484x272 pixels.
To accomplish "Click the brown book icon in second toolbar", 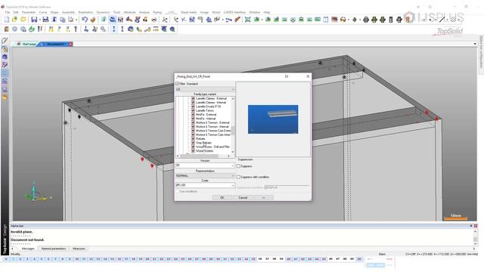I will (x=7, y=29).
